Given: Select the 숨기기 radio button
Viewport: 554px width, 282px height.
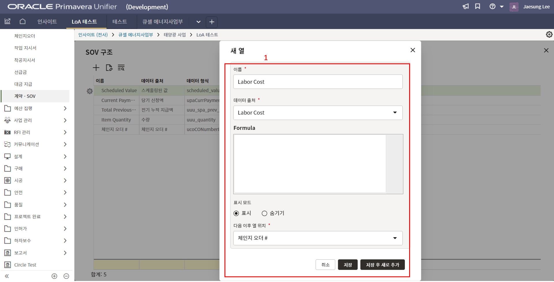Looking at the screenshot, I should coord(264,213).
